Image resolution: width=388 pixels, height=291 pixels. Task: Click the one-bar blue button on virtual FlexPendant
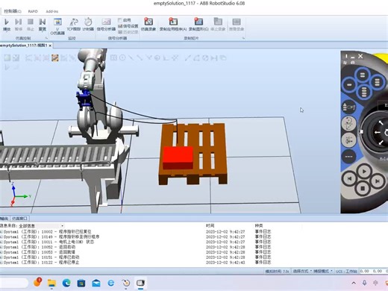[349, 85]
